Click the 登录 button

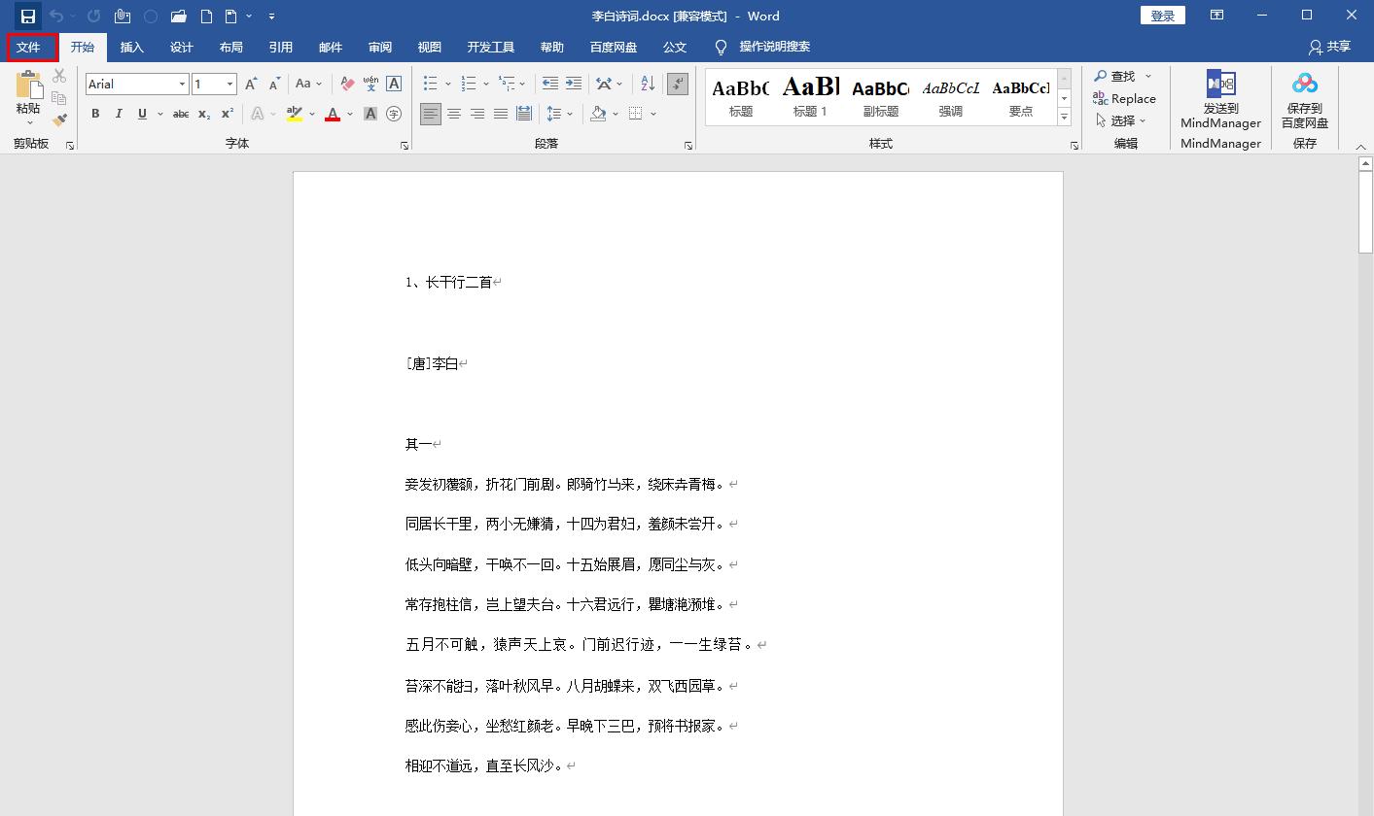point(1162,16)
